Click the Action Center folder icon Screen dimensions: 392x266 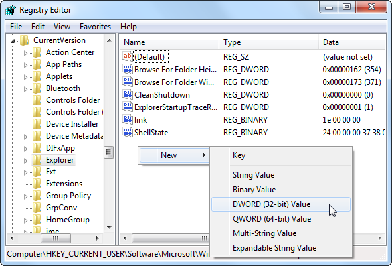[37, 52]
